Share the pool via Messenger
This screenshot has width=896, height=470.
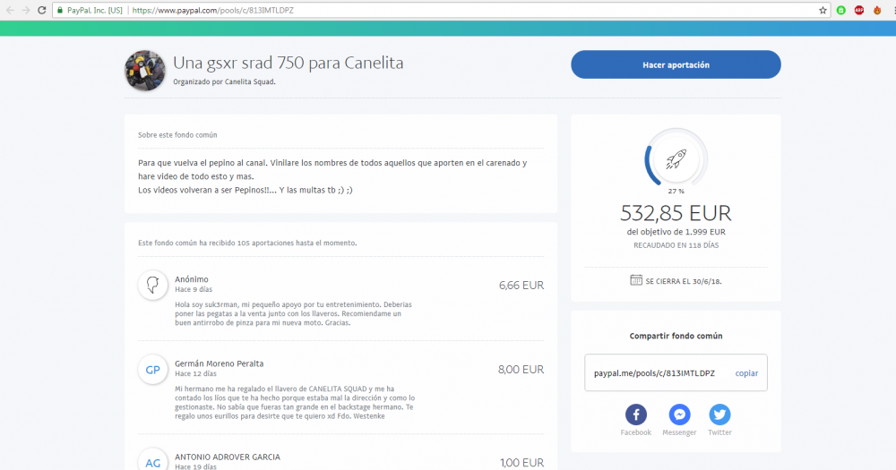pyautogui.click(x=679, y=414)
